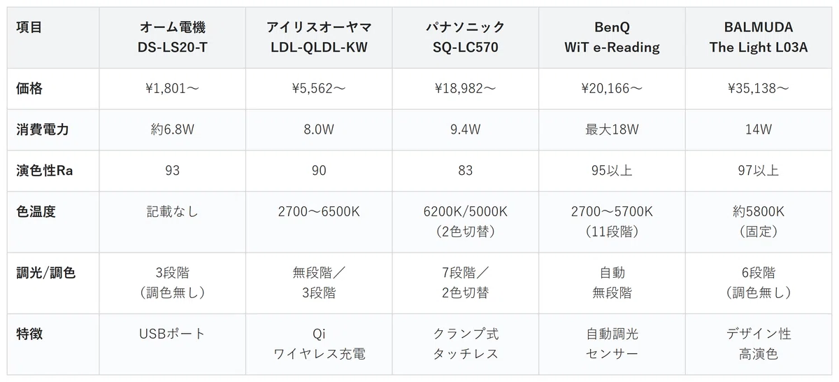Select the 調光/調色 row label

[53, 283]
